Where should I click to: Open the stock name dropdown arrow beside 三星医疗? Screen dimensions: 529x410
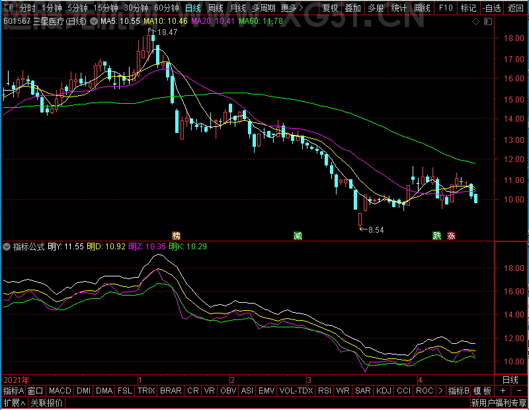[94, 21]
